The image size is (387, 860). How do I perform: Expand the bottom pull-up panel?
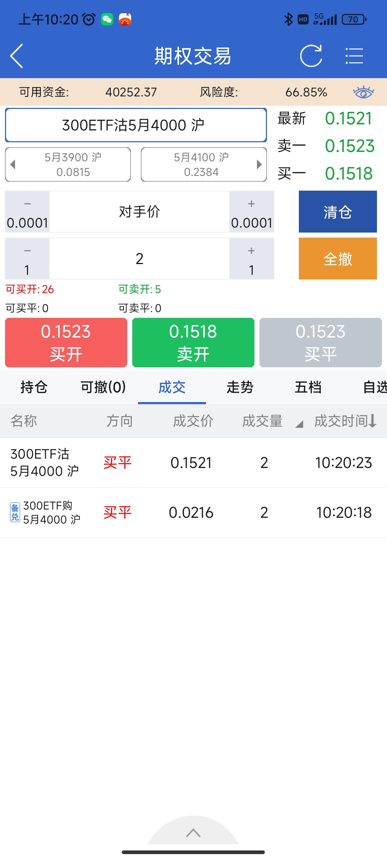tap(193, 833)
